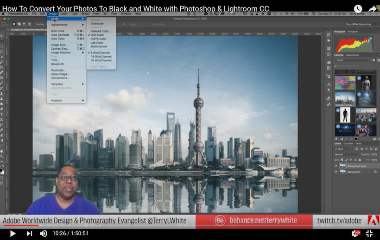Open the Mode submenu arrow

[x=83, y=19]
